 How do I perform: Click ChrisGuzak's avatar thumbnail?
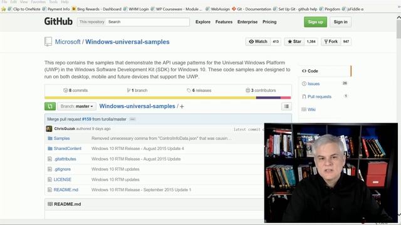pyautogui.click(x=49, y=129)
